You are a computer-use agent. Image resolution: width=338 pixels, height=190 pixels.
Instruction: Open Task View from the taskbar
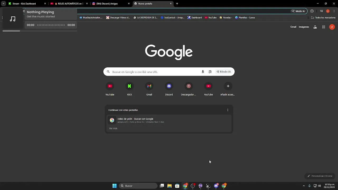[162, 186]
